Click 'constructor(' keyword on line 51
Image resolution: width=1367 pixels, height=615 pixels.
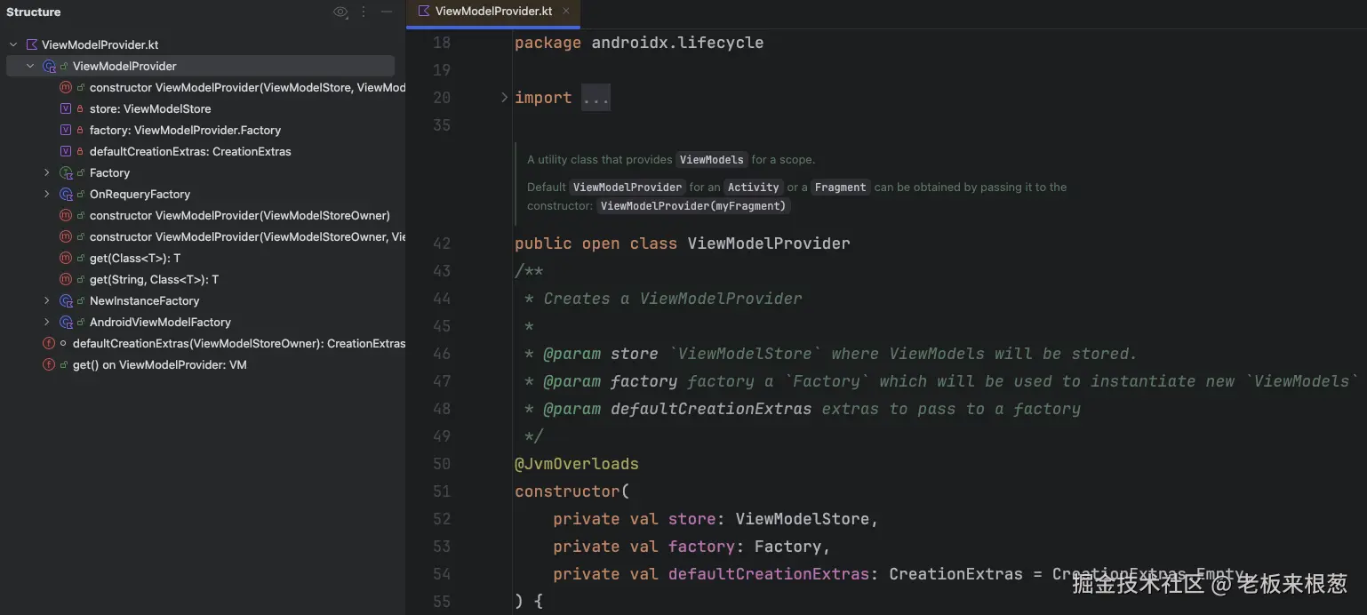[x=572, y=491]
